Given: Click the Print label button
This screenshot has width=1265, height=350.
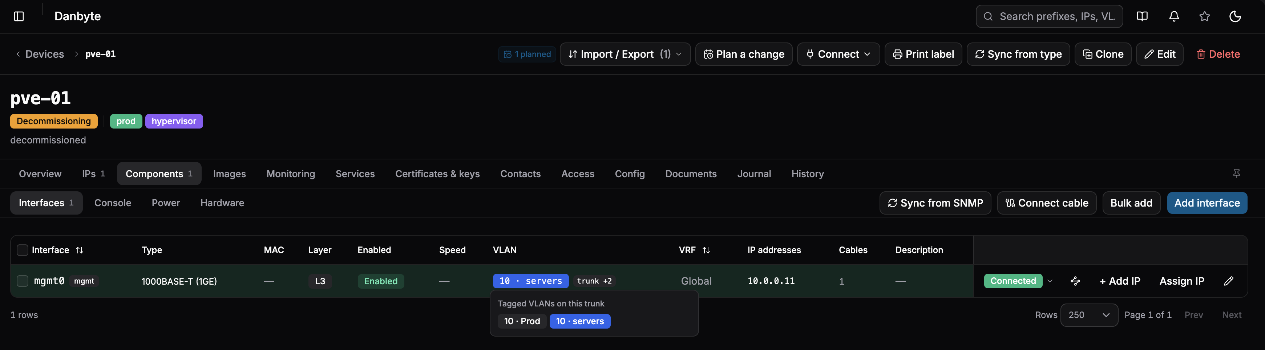Looking at the screenshot, I should (923, 54).
